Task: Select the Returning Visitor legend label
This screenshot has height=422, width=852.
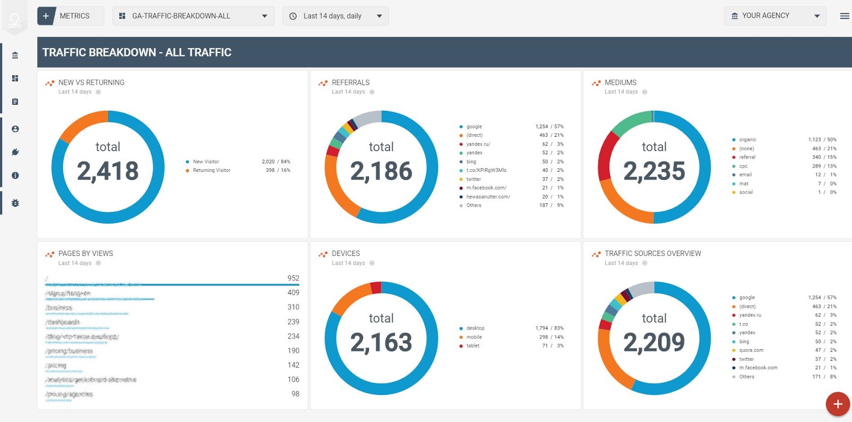Action: tap(211, 170)
